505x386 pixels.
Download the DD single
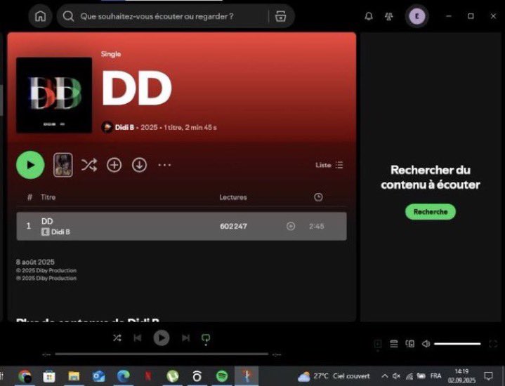click(139, 165)
